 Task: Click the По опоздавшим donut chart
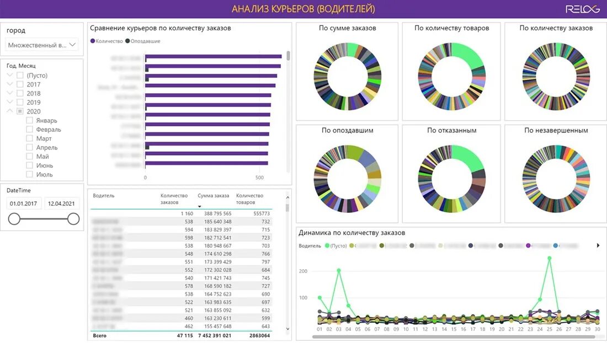pyautogui.click(x=347, y=179)
